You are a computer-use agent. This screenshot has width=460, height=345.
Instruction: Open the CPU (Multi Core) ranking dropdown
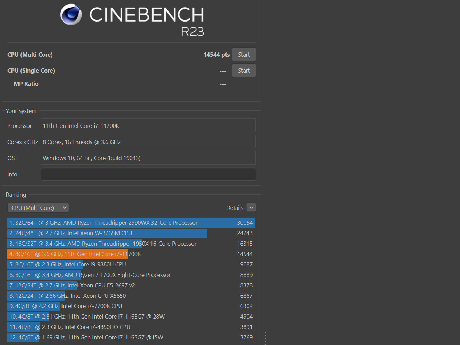[38, 208]
